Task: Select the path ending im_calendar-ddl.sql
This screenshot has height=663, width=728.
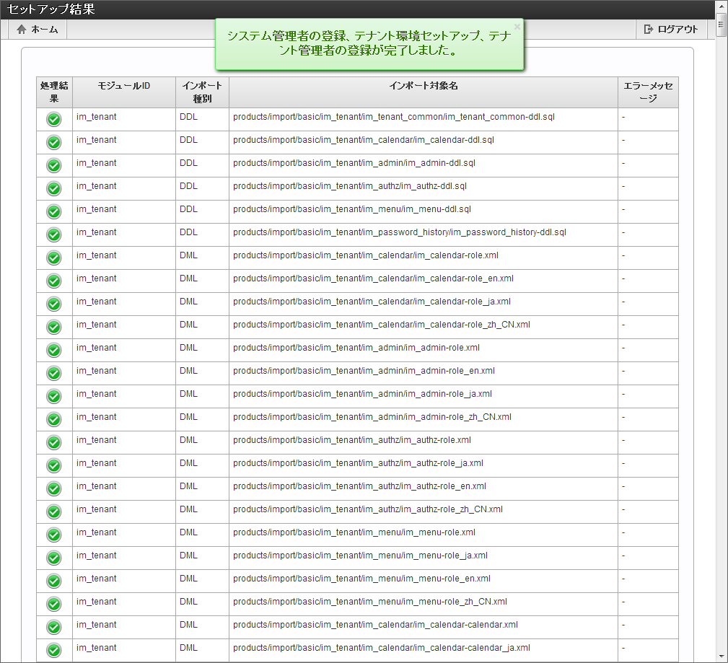Action: [364, 140]
